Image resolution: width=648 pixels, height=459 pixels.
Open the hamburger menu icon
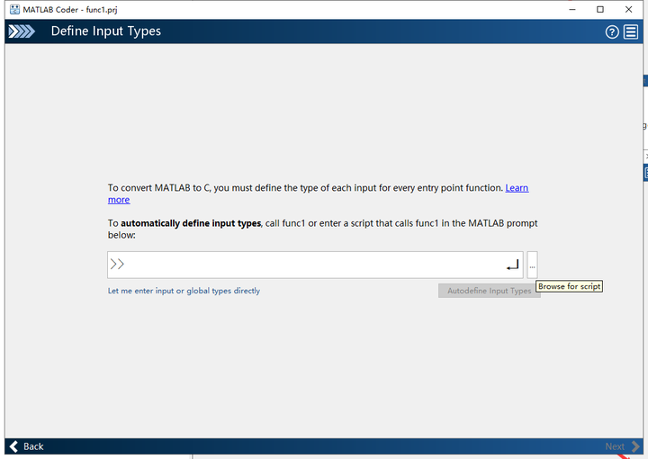tap(631, 31)
